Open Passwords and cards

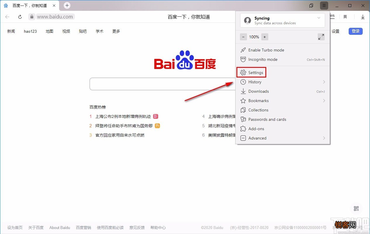pyautogui.click(x=283, y=119)
